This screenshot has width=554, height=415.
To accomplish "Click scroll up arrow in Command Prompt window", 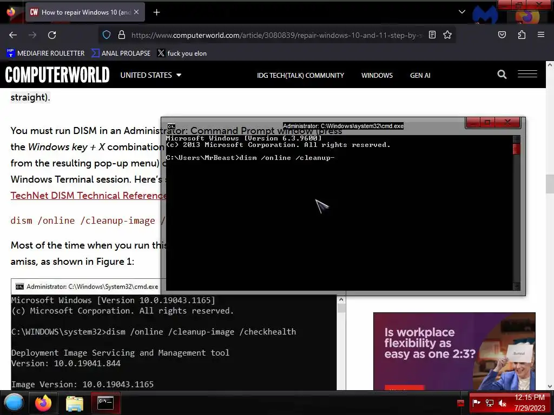I will point(516,139).
